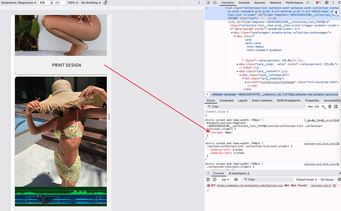Viewport: 341px width, 211px height.
Task: Activate the inspect element picker icon
Action: click(x=208, y=2)
